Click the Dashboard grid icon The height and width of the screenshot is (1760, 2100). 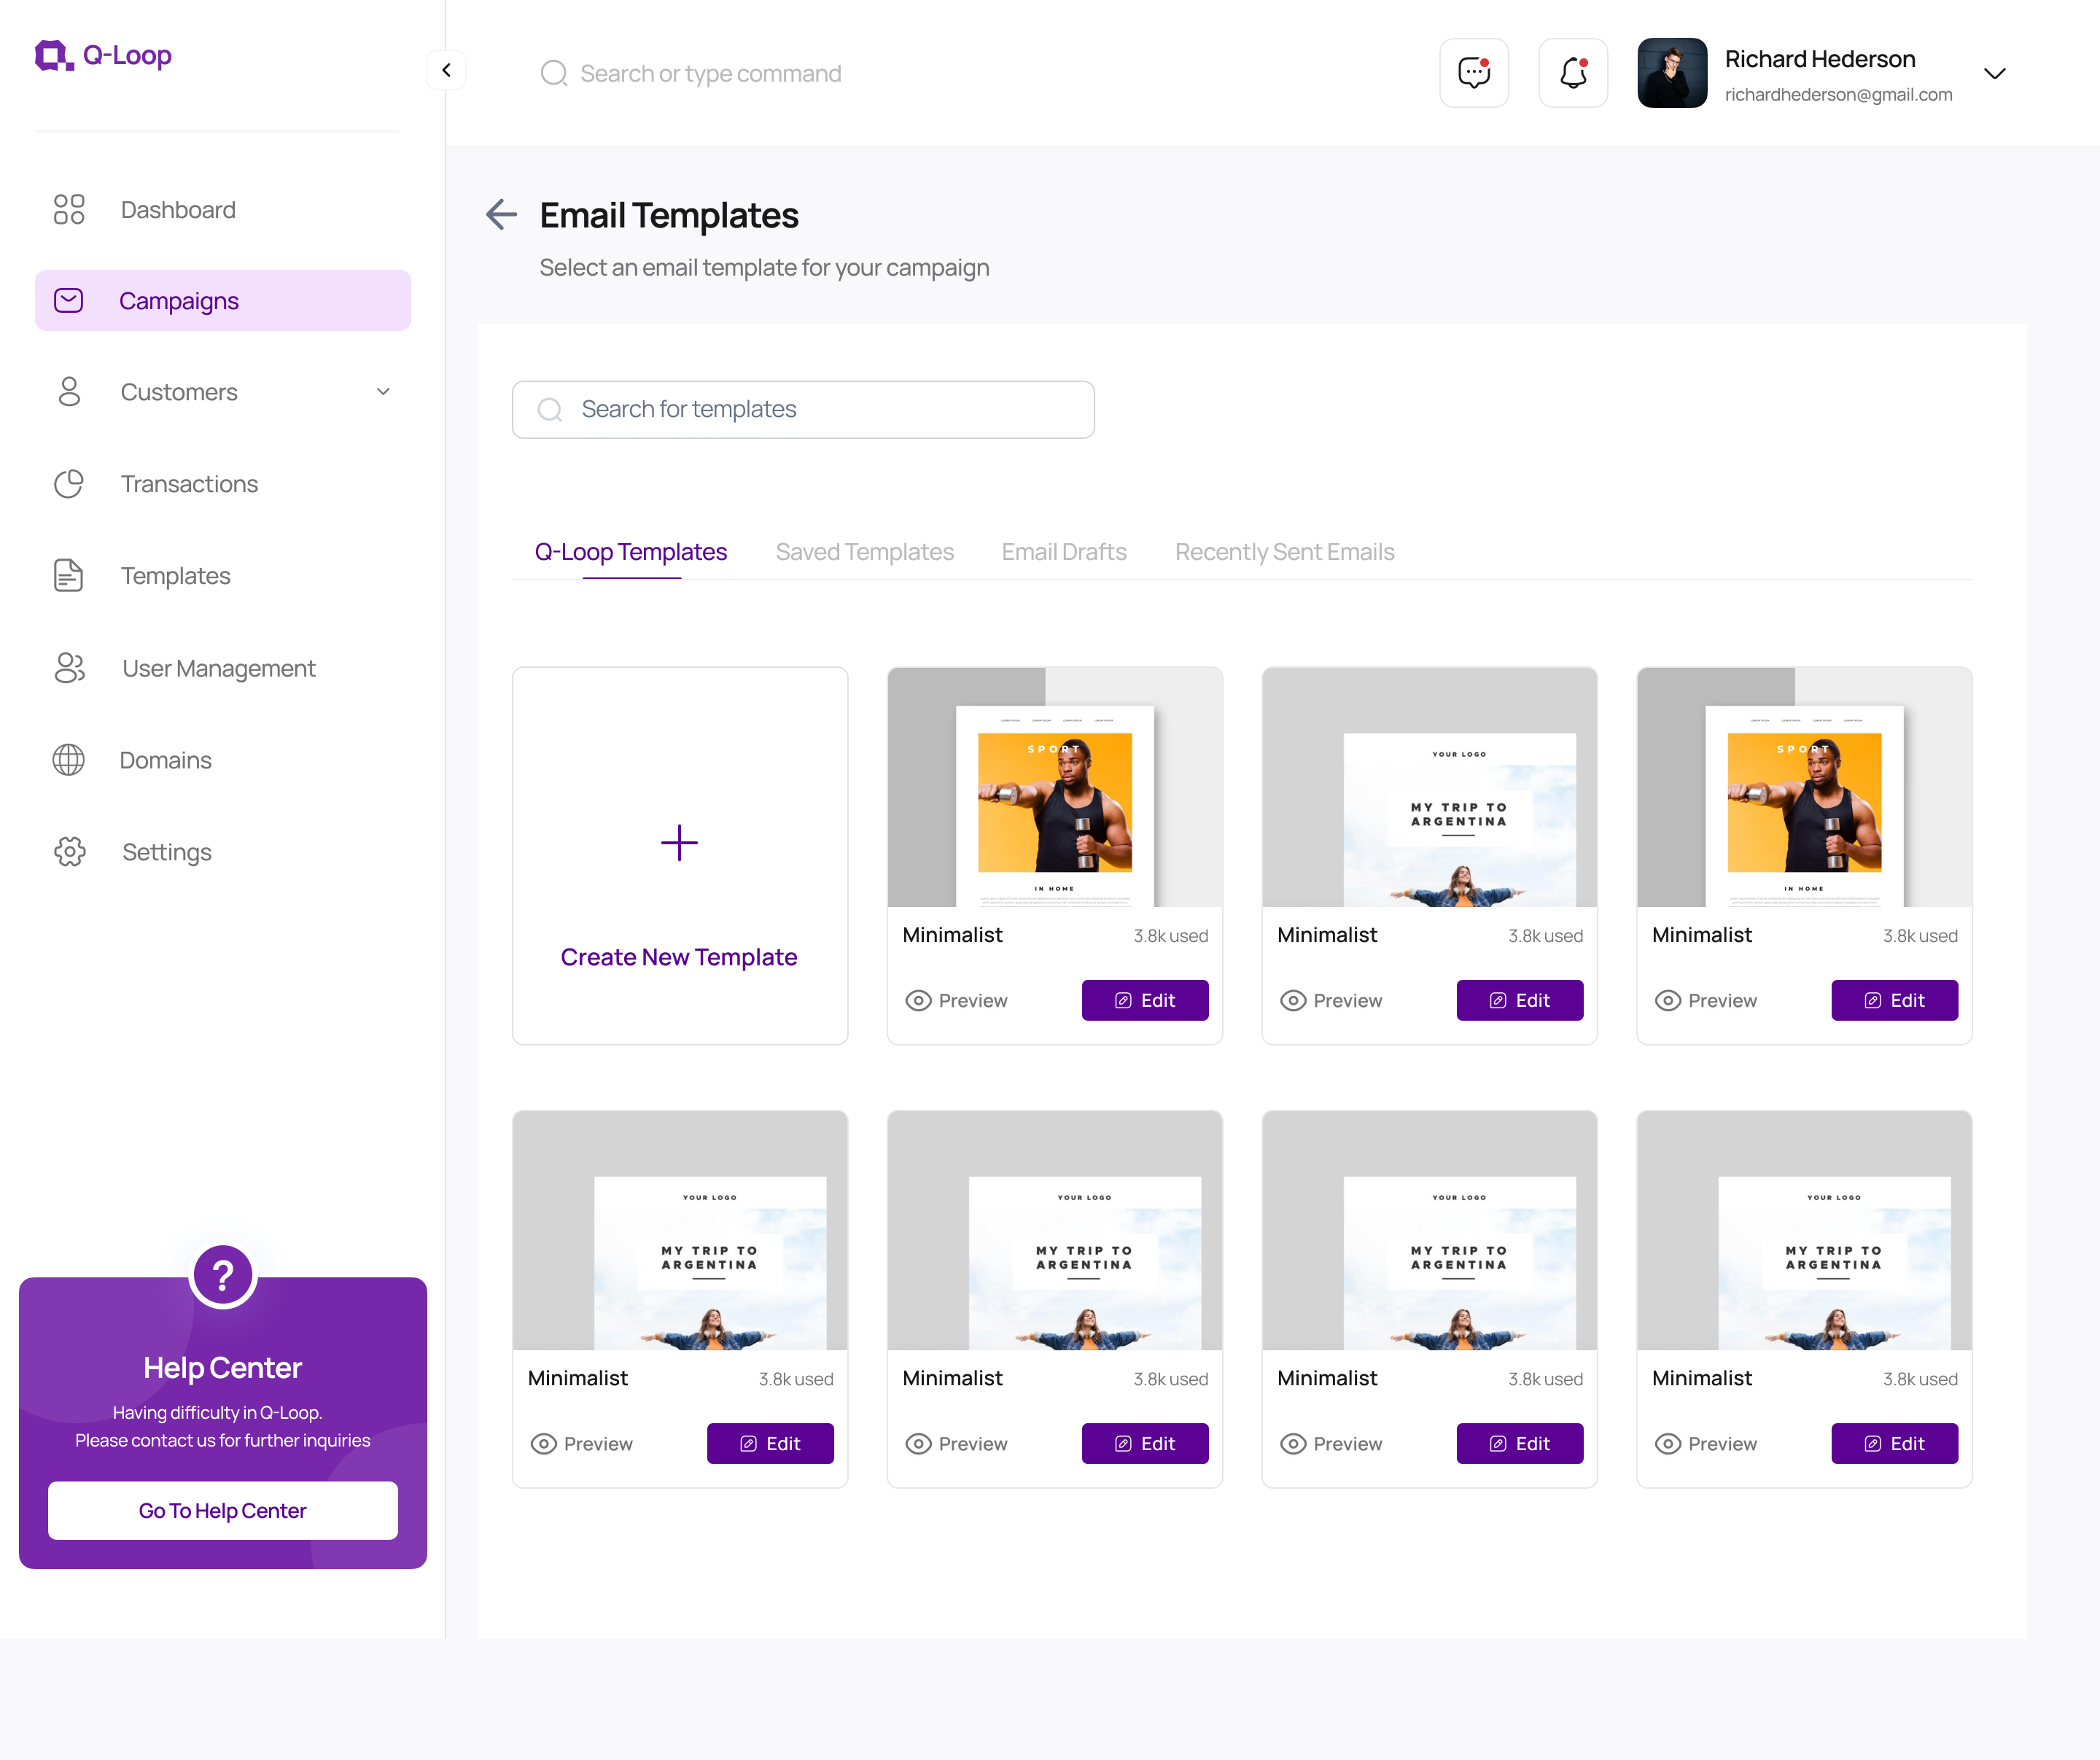[69, 209]
